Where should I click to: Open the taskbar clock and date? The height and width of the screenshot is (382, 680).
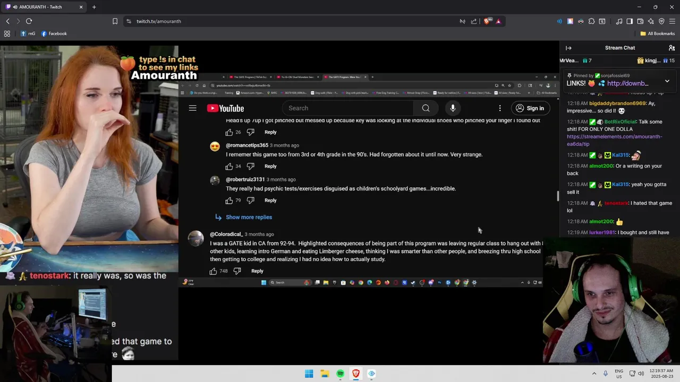pos(661,374)
